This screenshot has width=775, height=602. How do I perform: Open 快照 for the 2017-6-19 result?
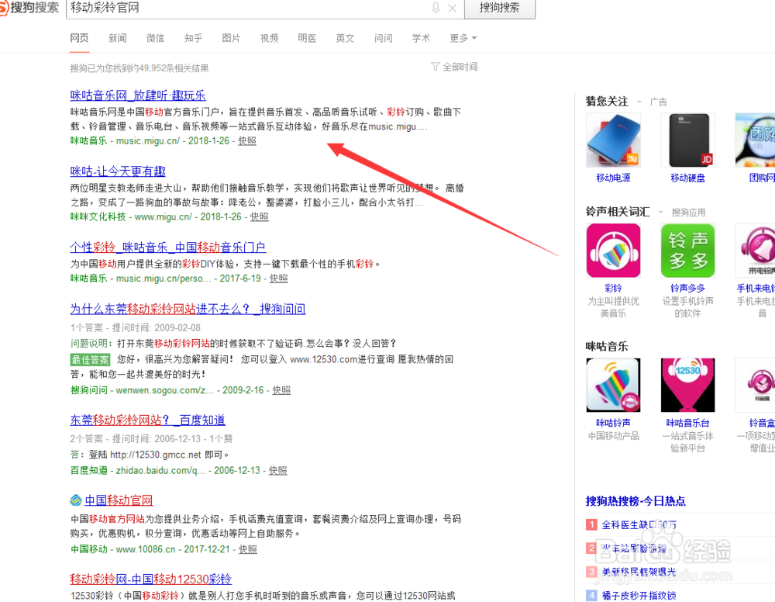coord(279,279)
